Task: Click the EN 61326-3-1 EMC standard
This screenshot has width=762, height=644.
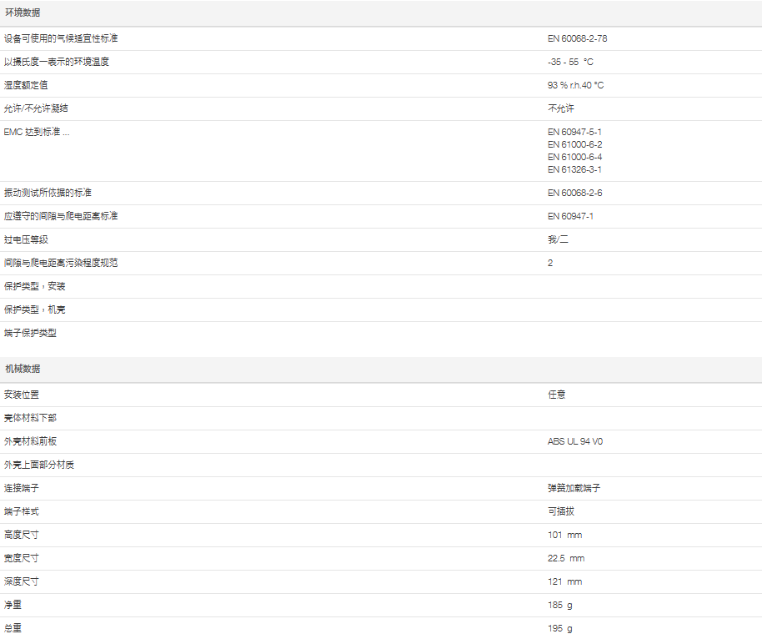Action: 574,169
